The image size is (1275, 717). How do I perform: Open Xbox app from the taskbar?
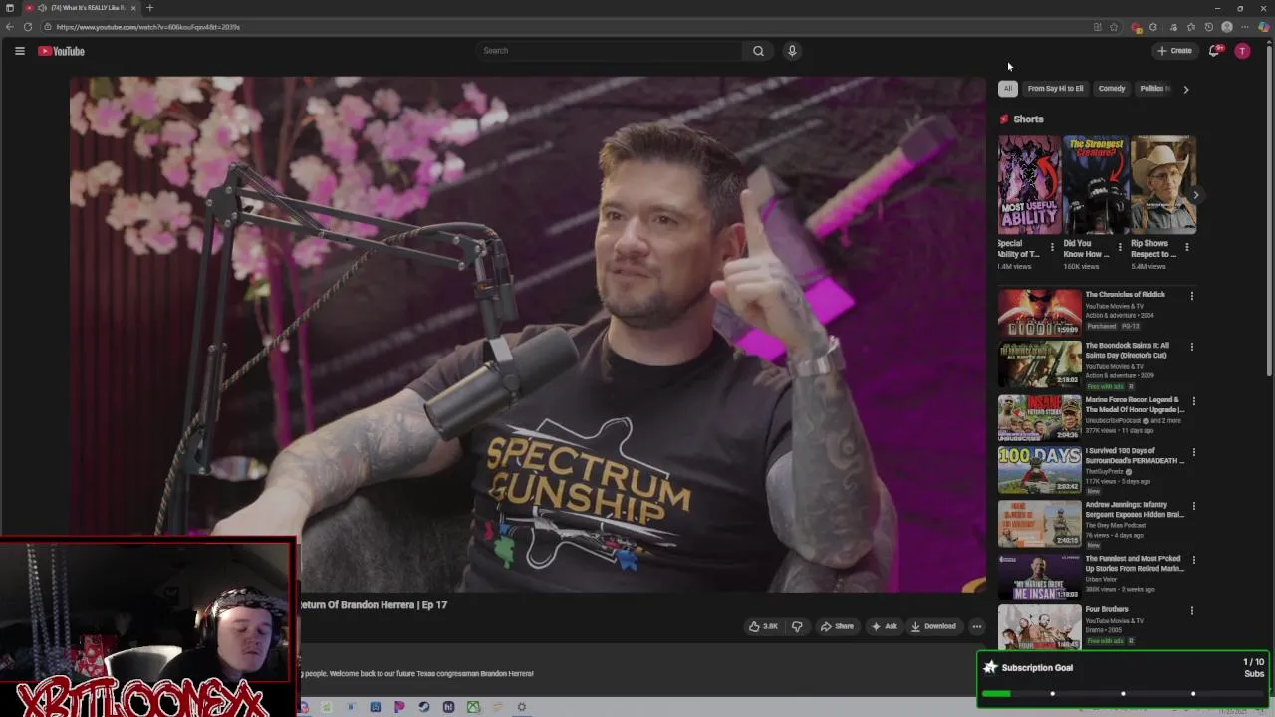[x=473, y=707]
